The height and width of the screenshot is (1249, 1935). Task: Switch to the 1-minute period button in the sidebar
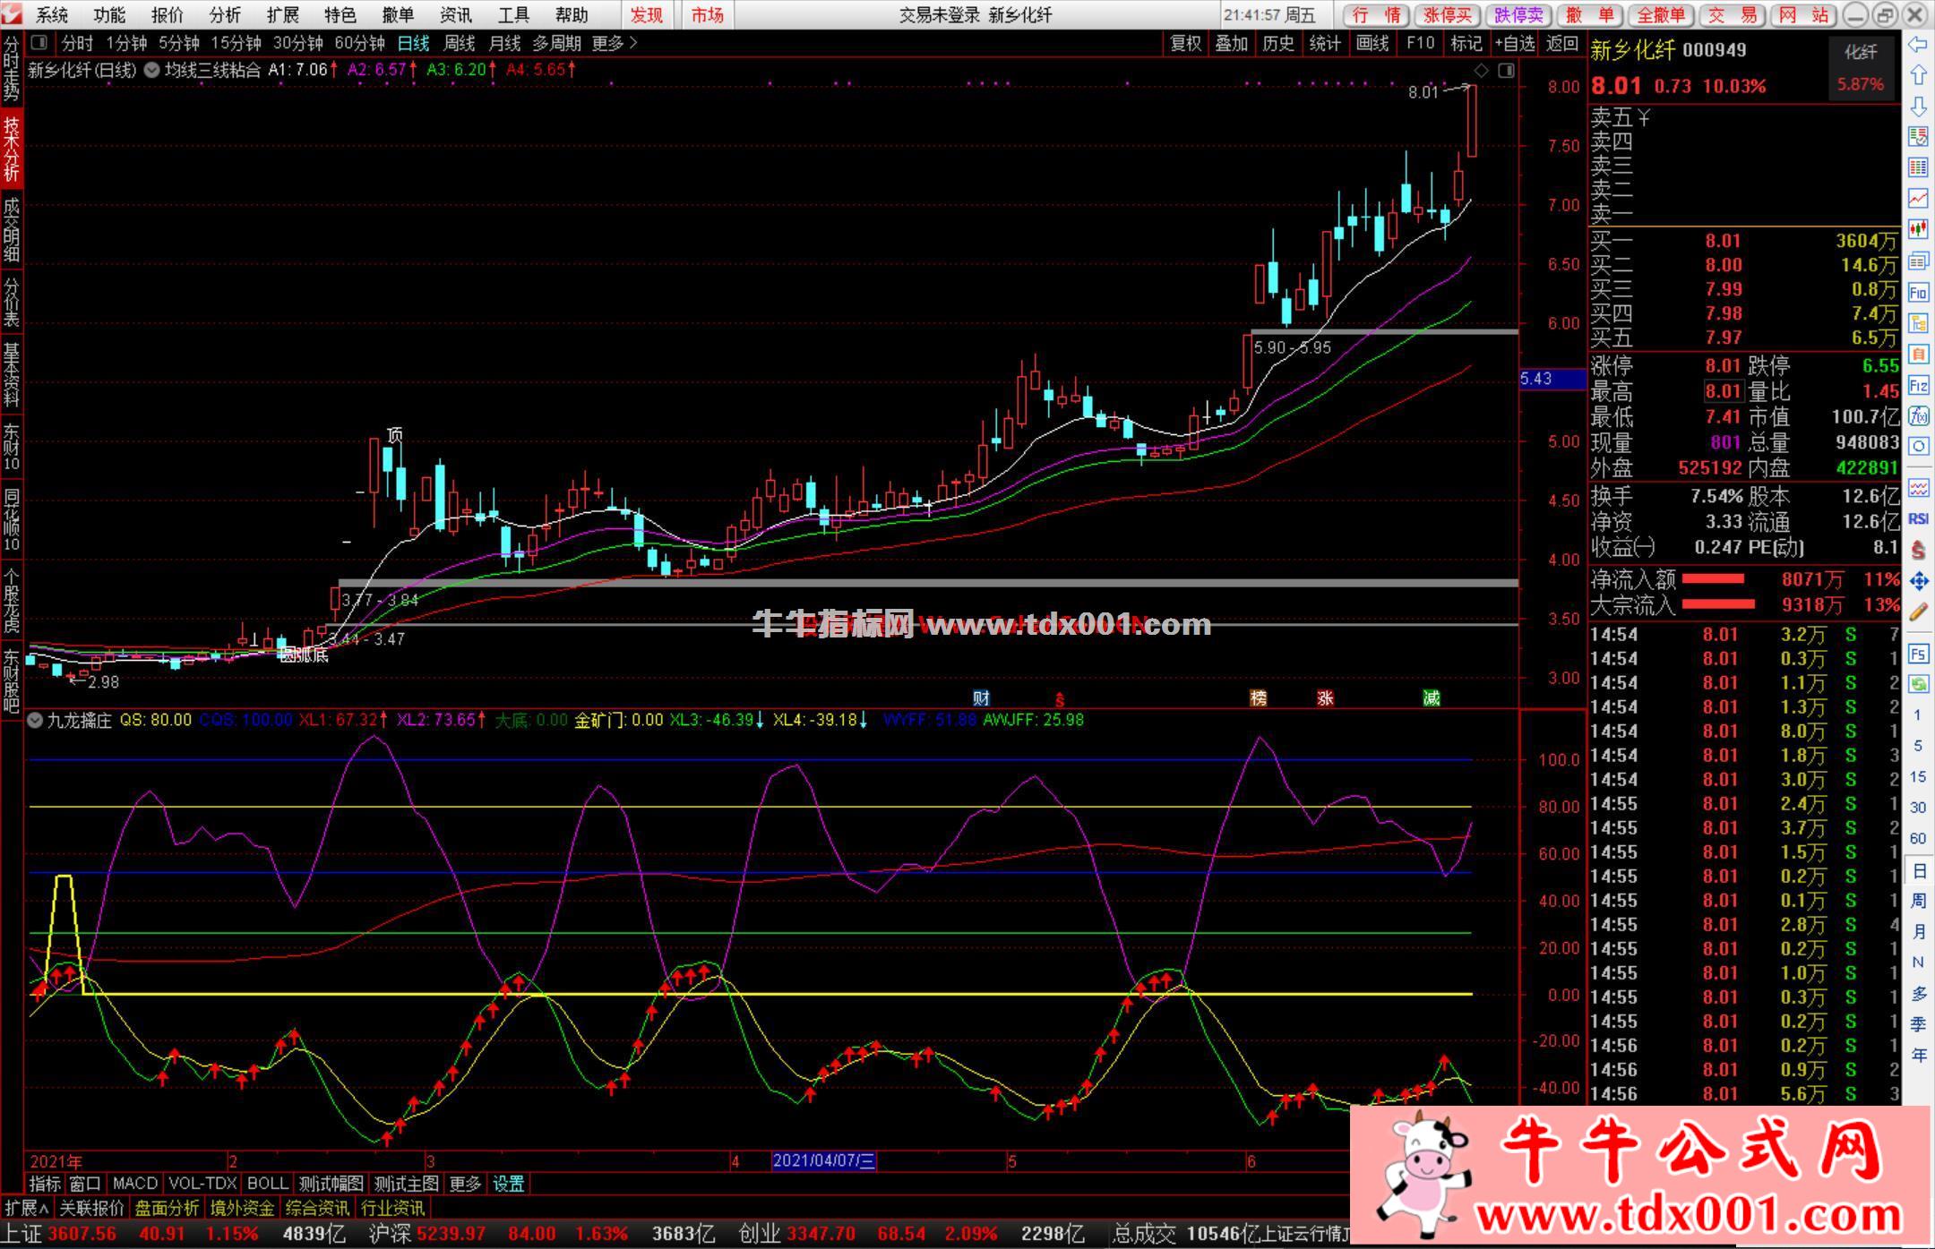tap(1918, 715)
